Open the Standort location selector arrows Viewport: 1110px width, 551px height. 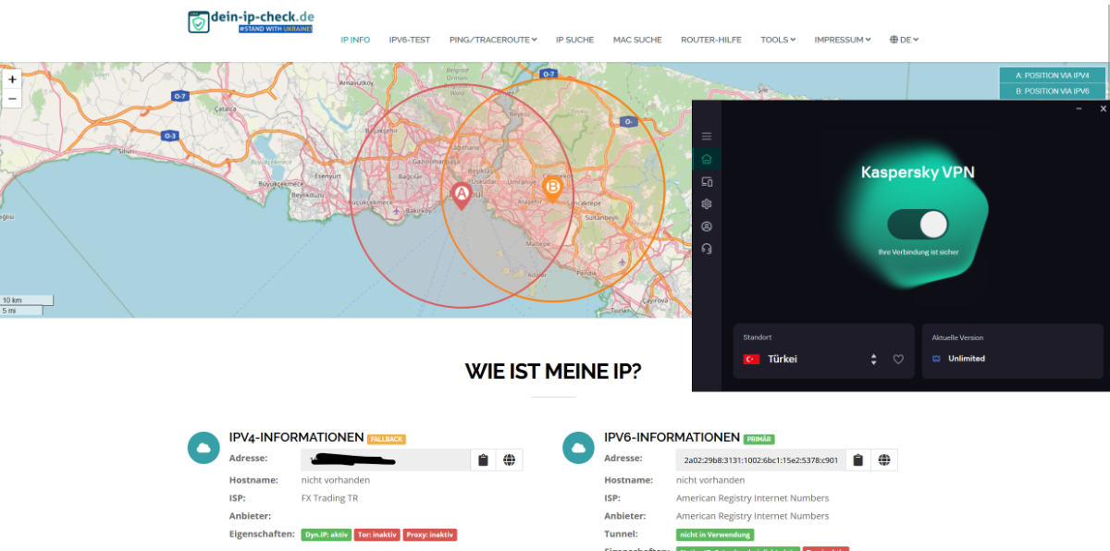[873, 360]
